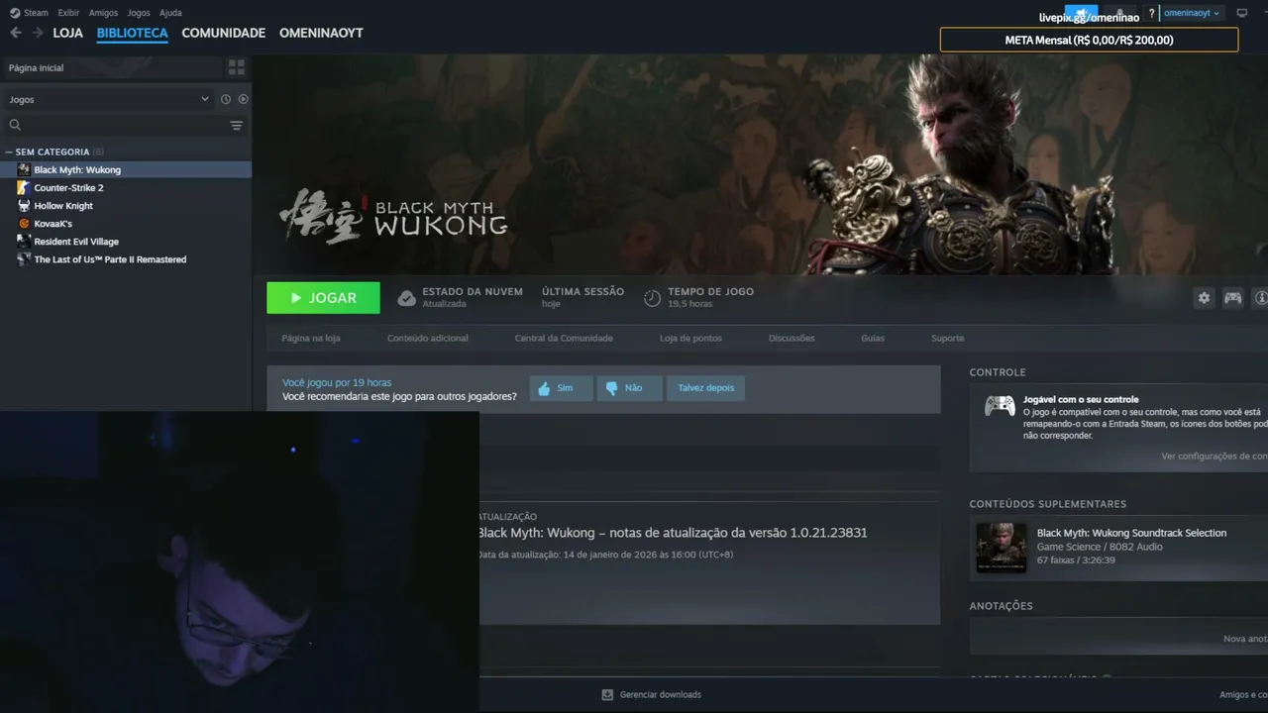
Task: Toggle the ready-to-play filter icon
Action: click(243, 99)
